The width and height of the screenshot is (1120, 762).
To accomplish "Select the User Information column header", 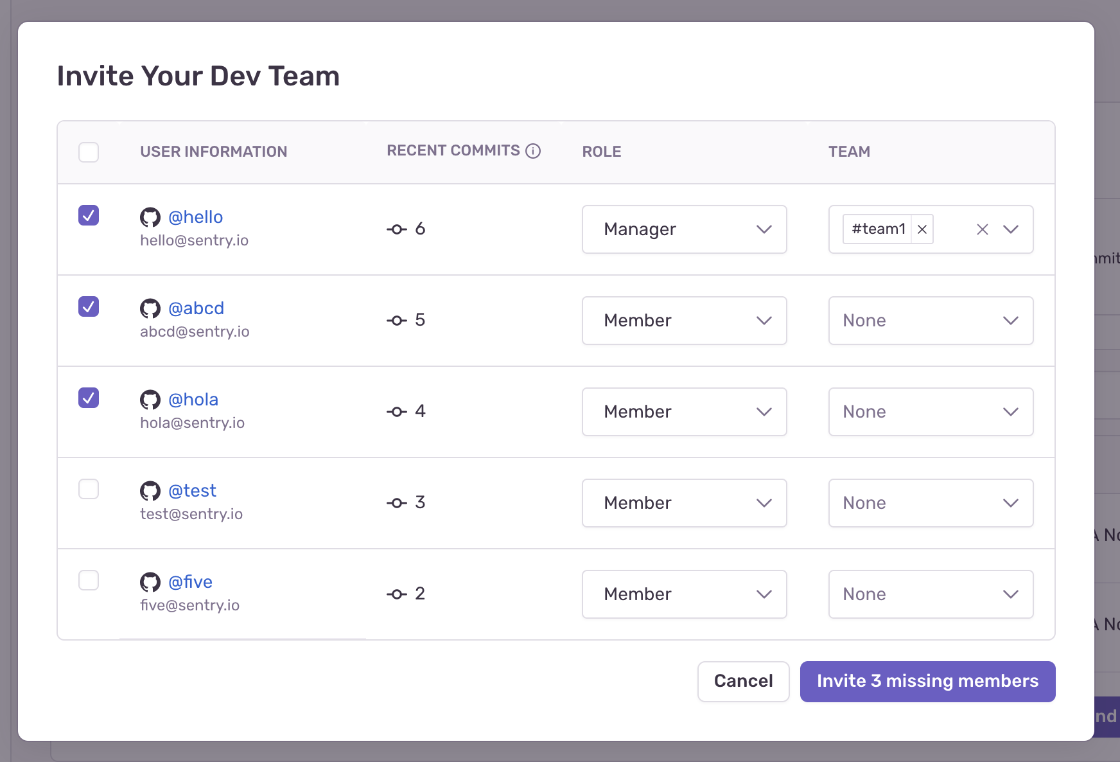I will pos(213,151).
